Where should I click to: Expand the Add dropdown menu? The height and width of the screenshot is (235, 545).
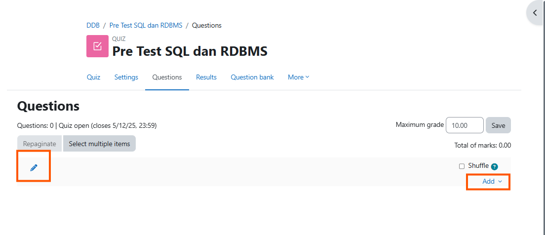tap(492, 182)
